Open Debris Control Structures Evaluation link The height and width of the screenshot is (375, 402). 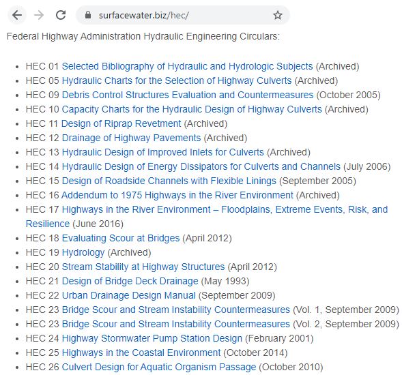tap(188, 95)
